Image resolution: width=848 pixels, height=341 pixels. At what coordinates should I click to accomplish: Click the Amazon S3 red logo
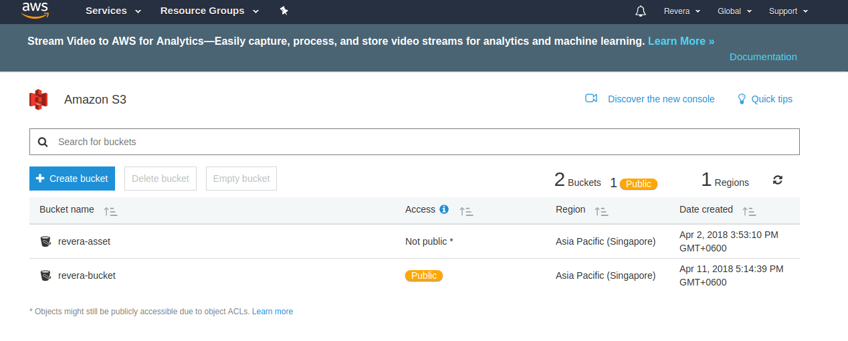tap(39, 100)
